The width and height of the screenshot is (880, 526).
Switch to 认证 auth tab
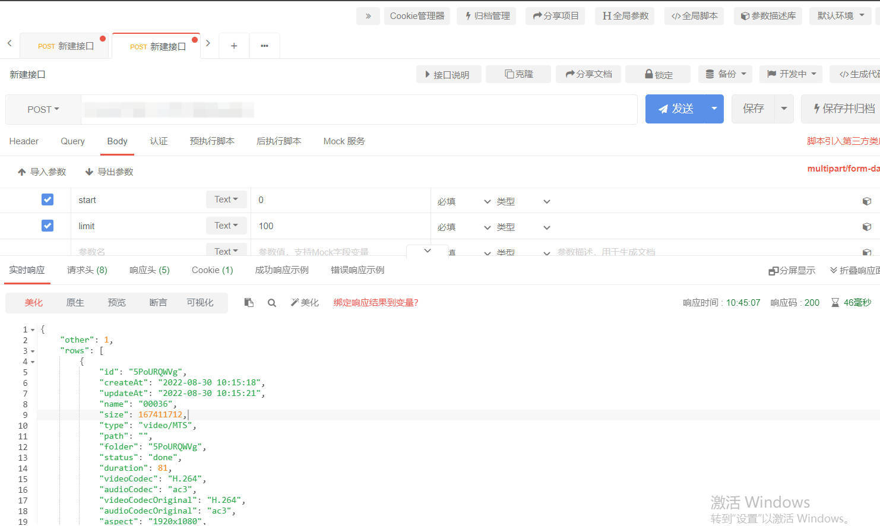tap(159, 141)
